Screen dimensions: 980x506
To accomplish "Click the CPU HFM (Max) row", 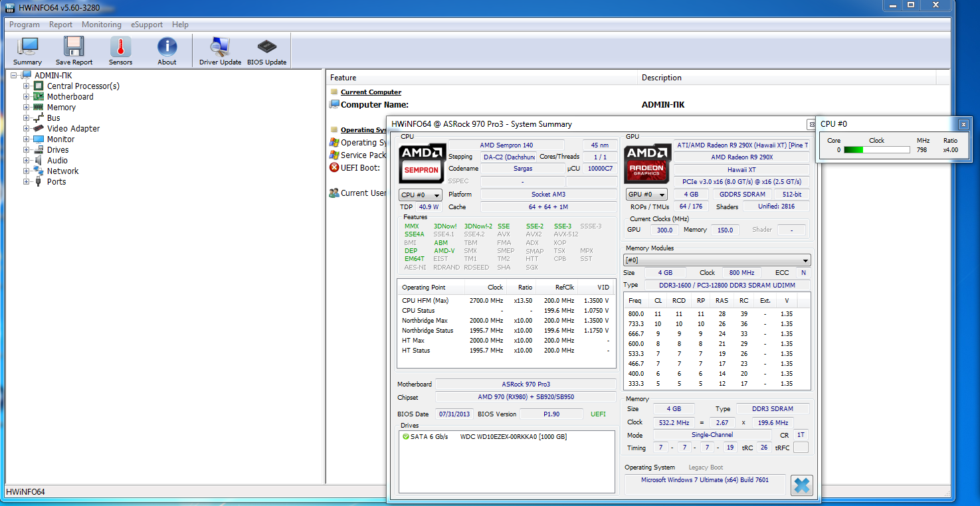I will pyautogui.click(x=506, y=300).
